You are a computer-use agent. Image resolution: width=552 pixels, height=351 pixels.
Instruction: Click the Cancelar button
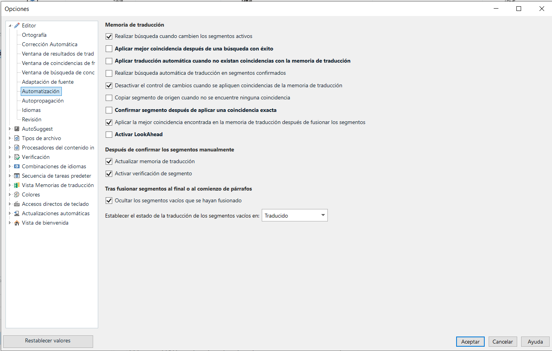pos(503,342)
